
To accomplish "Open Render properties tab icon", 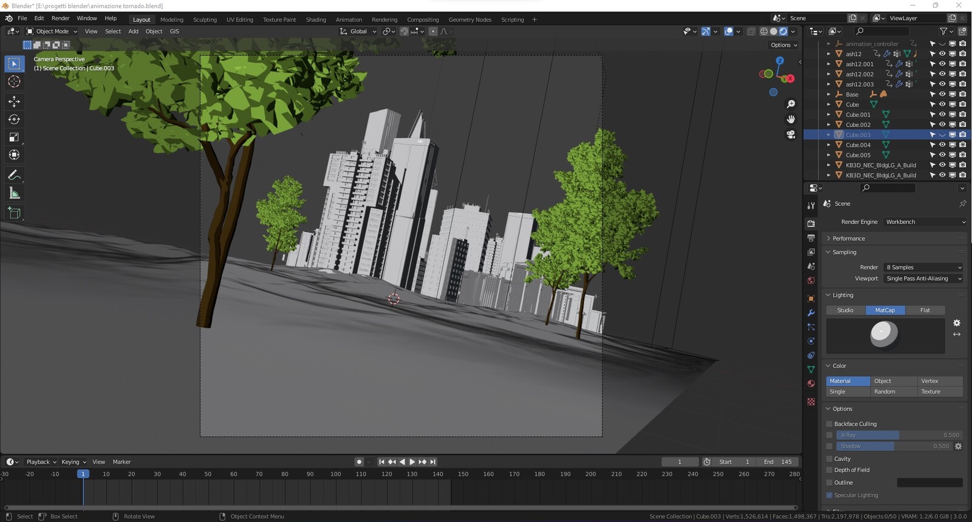I will point(811,223).
